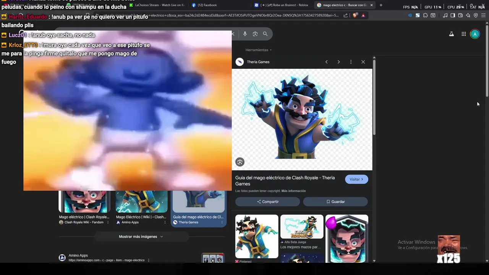Click the Visitar button

tap(356, 179)
